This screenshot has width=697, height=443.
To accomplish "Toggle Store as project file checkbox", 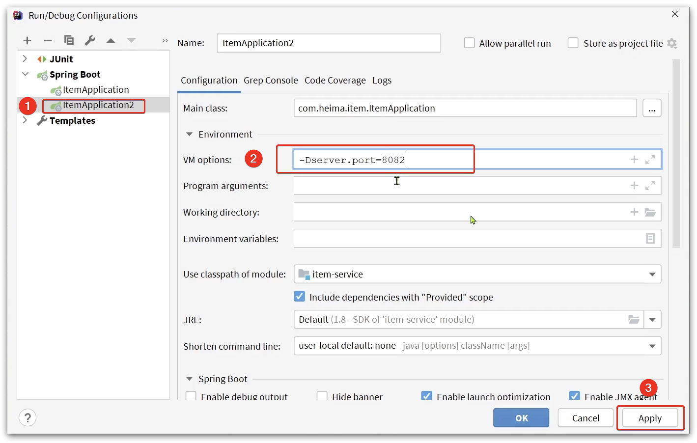I will [x=573, y=43].
